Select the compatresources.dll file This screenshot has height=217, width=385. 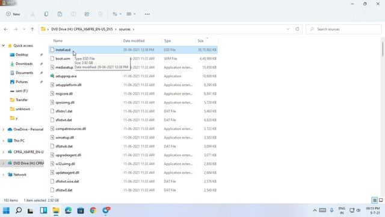(71, 129)
